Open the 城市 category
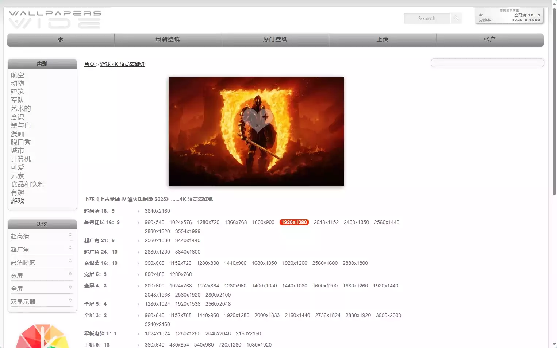 pos(18,150)
